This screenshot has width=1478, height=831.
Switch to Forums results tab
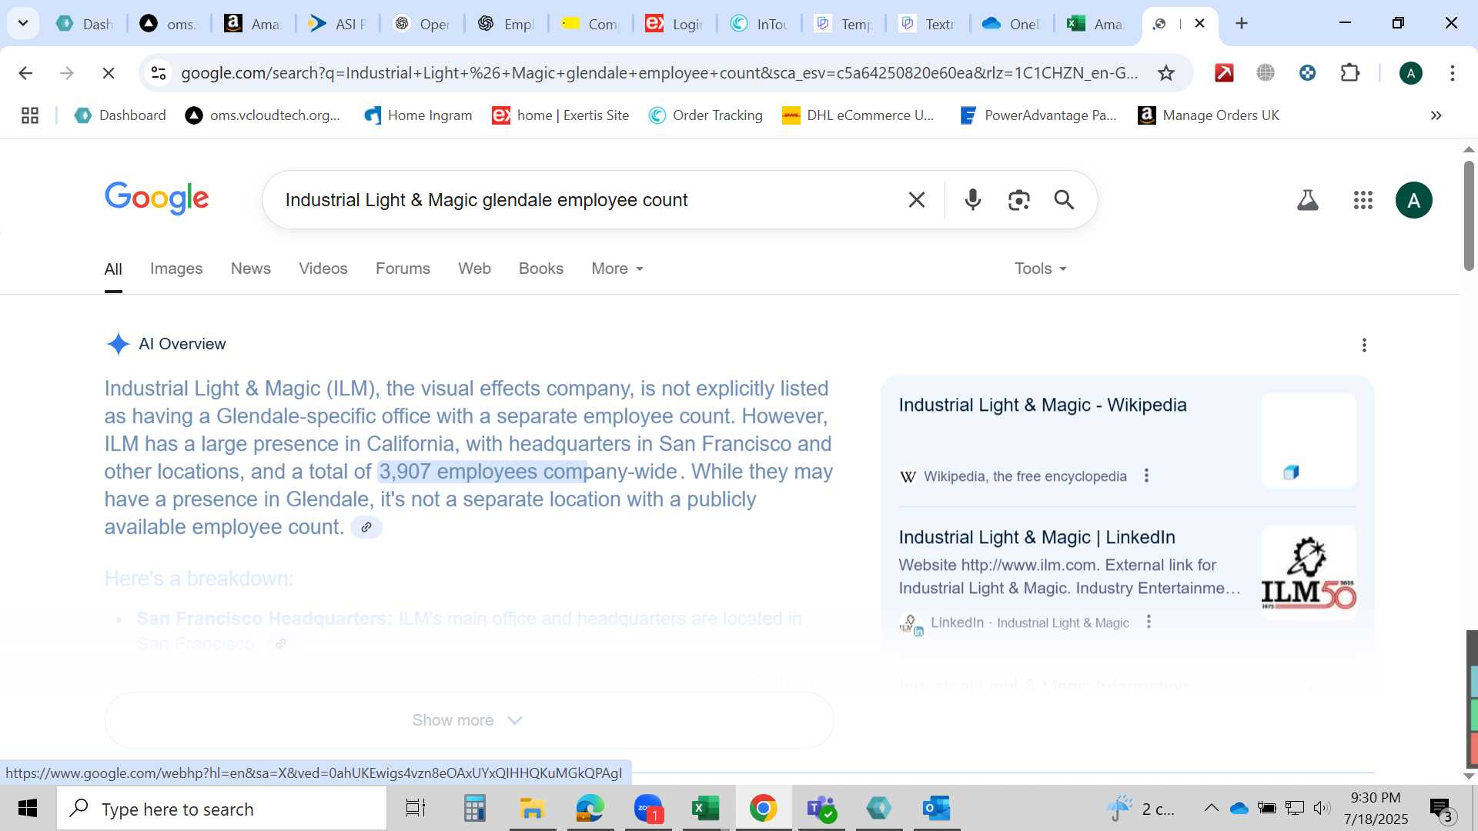click(x=403, y=269)
